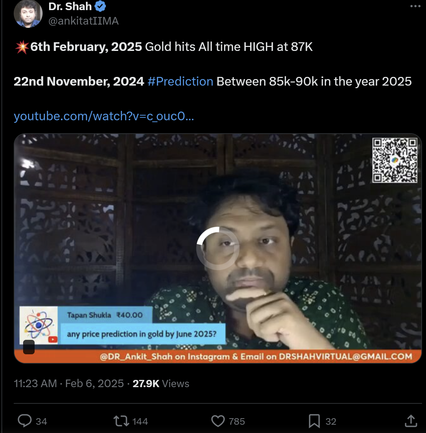
Task: Click the reply speech bubble icon
Action: tap(25, 421)
